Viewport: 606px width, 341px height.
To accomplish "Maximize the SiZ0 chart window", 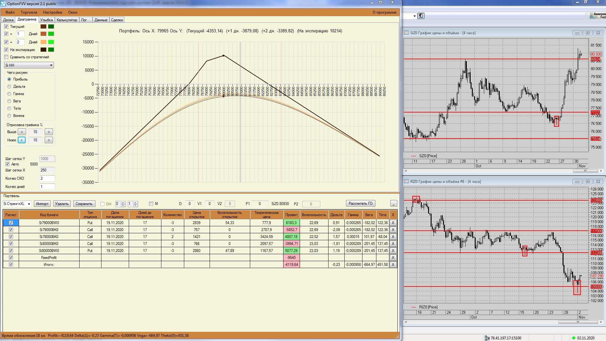I will [x=588, y=33].
